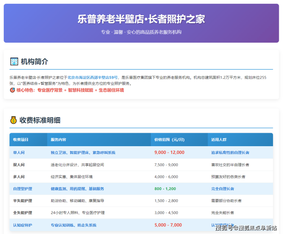
Task: Click the 追求私密性的自理长者 cell text
Action: (x=230, y=153)
